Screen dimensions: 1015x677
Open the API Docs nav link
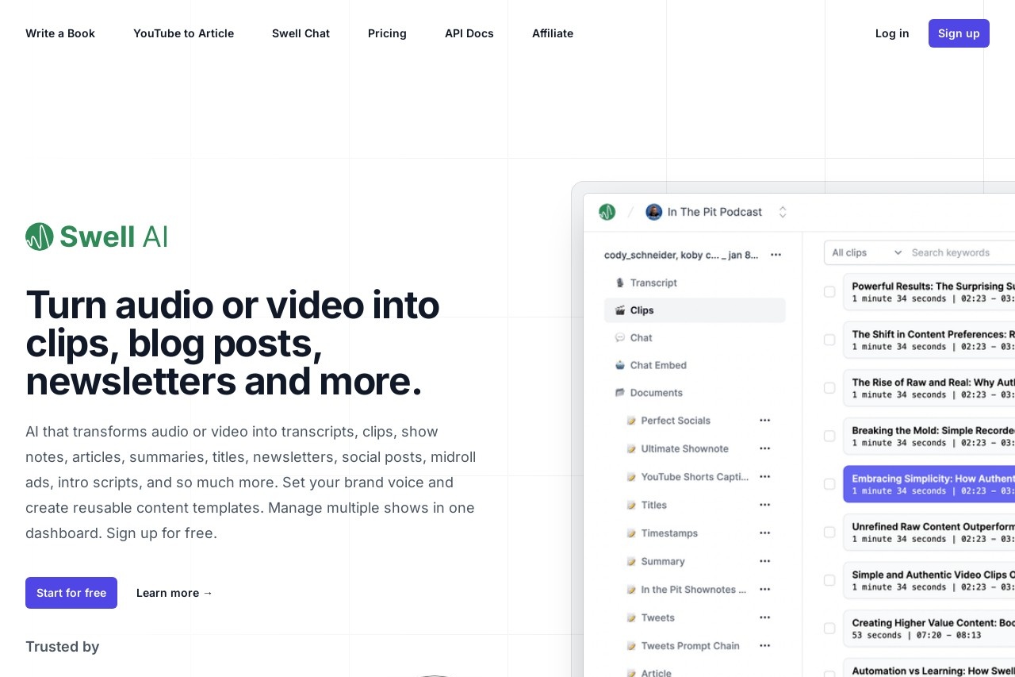(469, 33)
